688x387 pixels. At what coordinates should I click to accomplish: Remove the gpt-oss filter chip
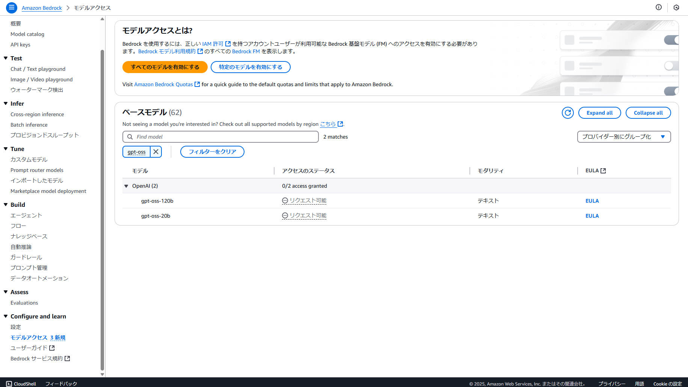[x=156, y=152]
